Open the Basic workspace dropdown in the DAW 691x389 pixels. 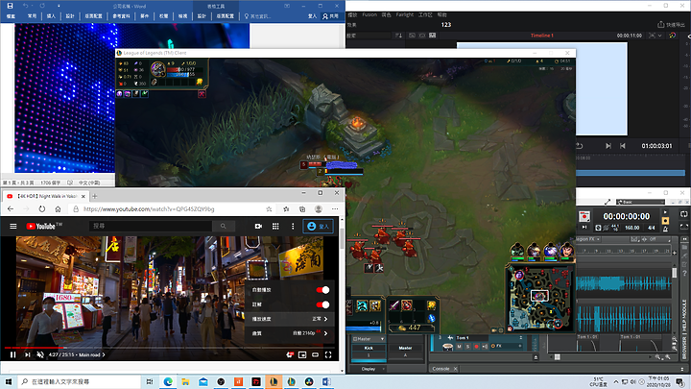coord(640,202)
